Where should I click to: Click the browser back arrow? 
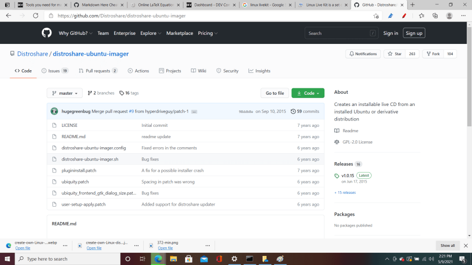click(9, 16)
